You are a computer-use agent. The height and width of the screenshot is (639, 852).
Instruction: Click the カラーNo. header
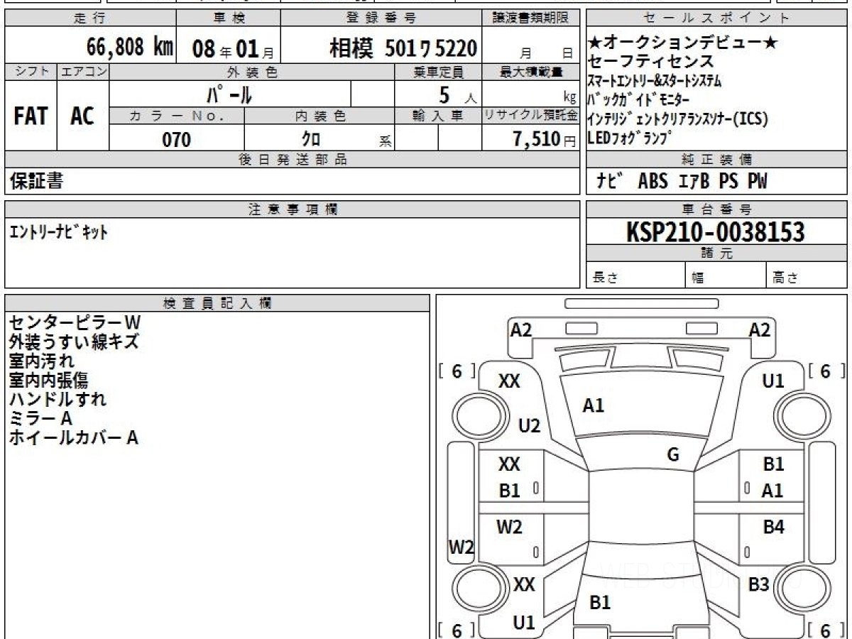pyautogui.click(x=177, y=116)
